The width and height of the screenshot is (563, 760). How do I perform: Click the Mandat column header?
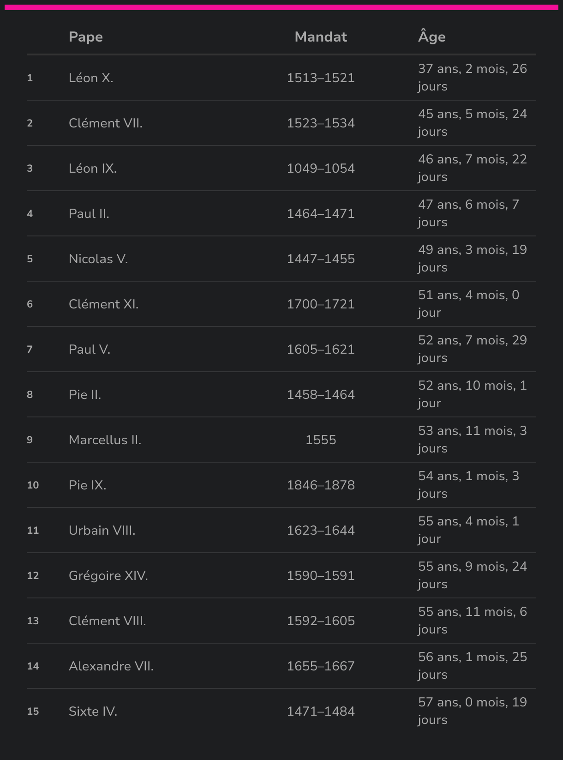pyautogui.click(x=321, y=37)
